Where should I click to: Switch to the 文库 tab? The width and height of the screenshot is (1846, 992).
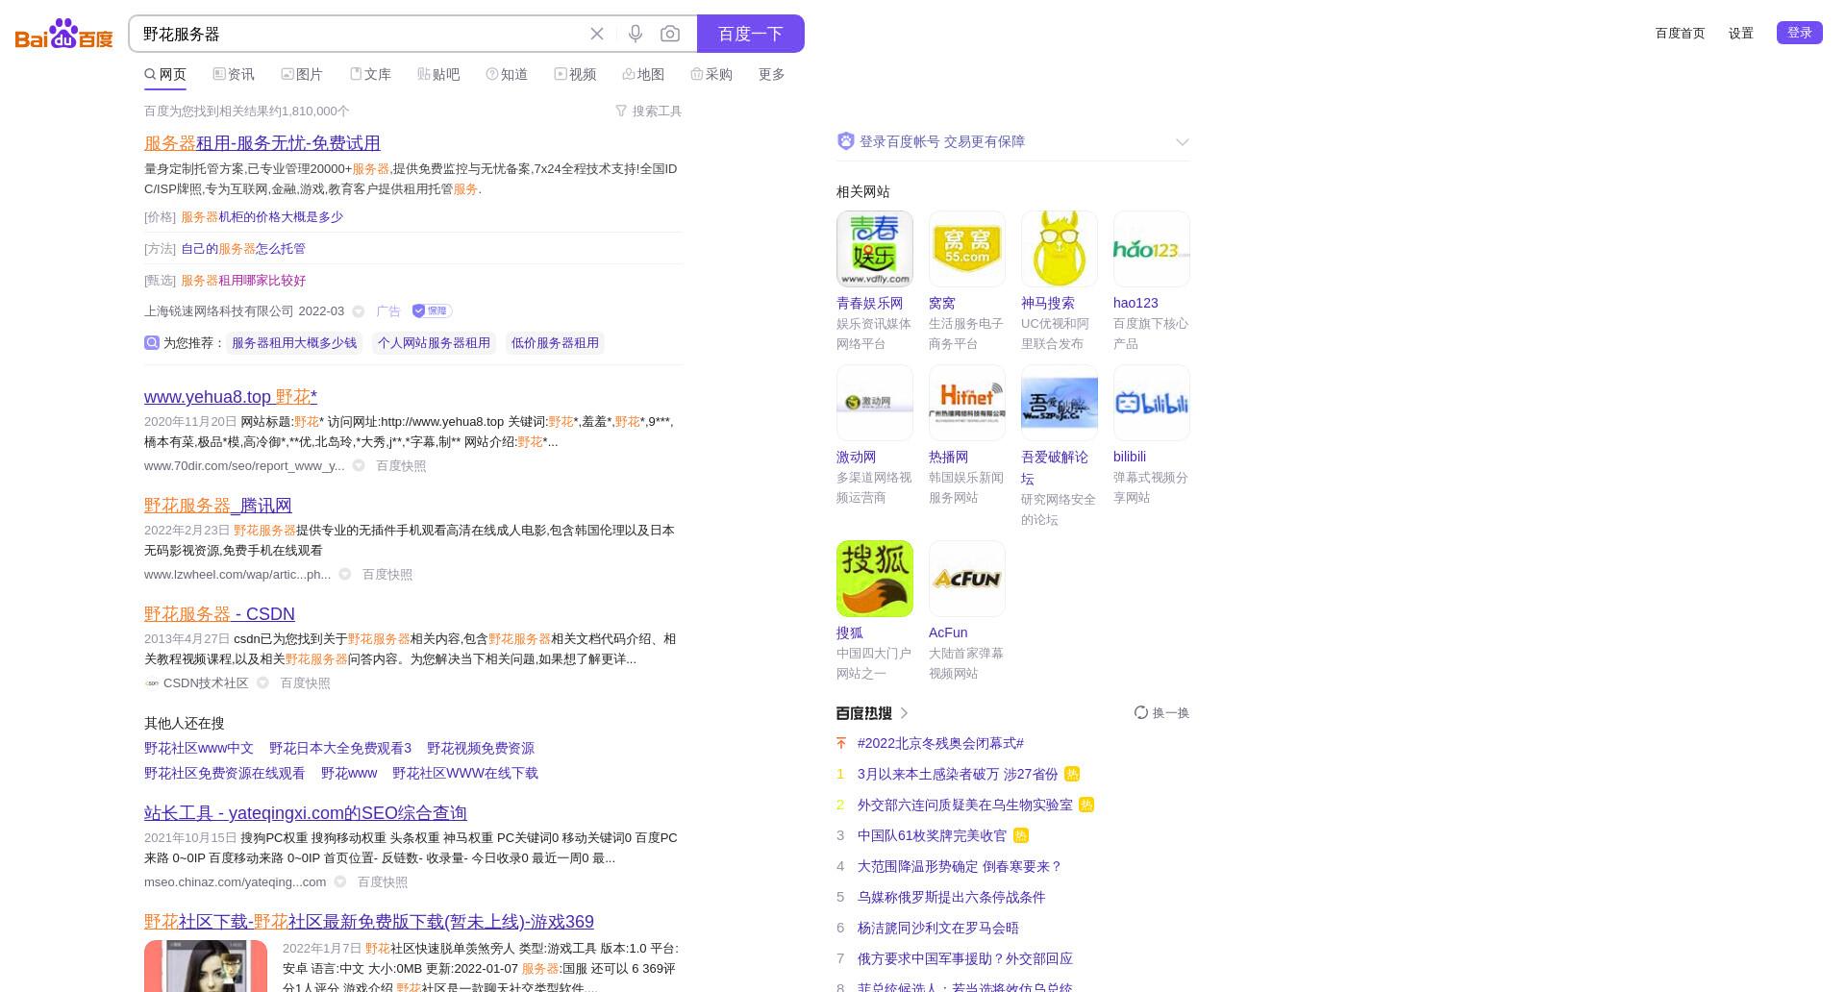coord(370,74)
